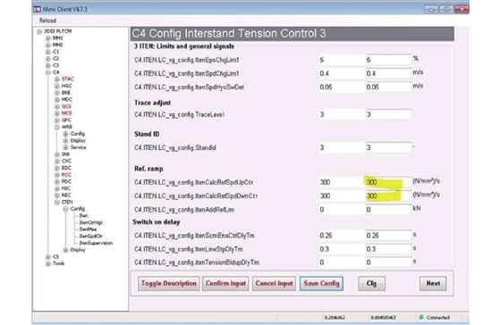Edit the ItenSpdHysSwDet input field

tap(388, 87)
